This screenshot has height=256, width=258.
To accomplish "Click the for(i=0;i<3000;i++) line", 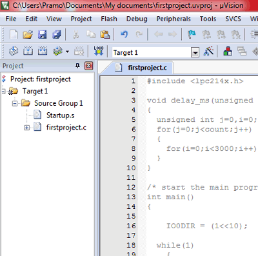I will click(x=212, y=148).
